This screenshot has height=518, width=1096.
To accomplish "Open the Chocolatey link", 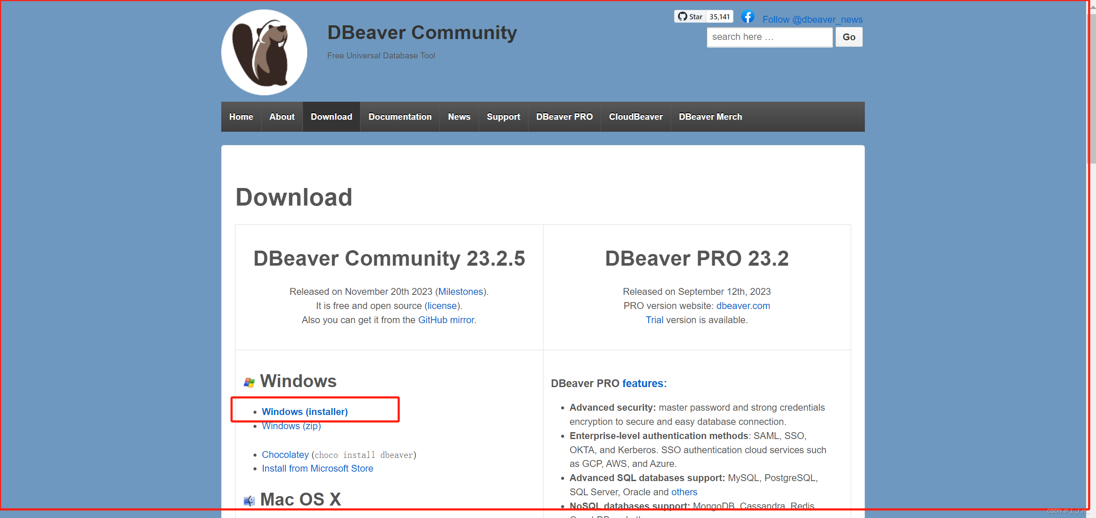I will (285, 454).
